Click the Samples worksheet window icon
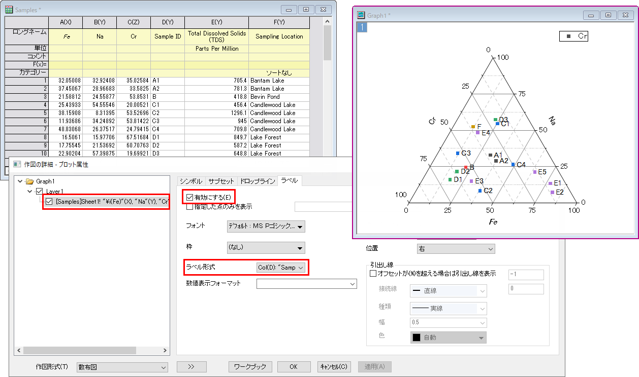The height and width of the screenshot is (377, 639). 9,10
